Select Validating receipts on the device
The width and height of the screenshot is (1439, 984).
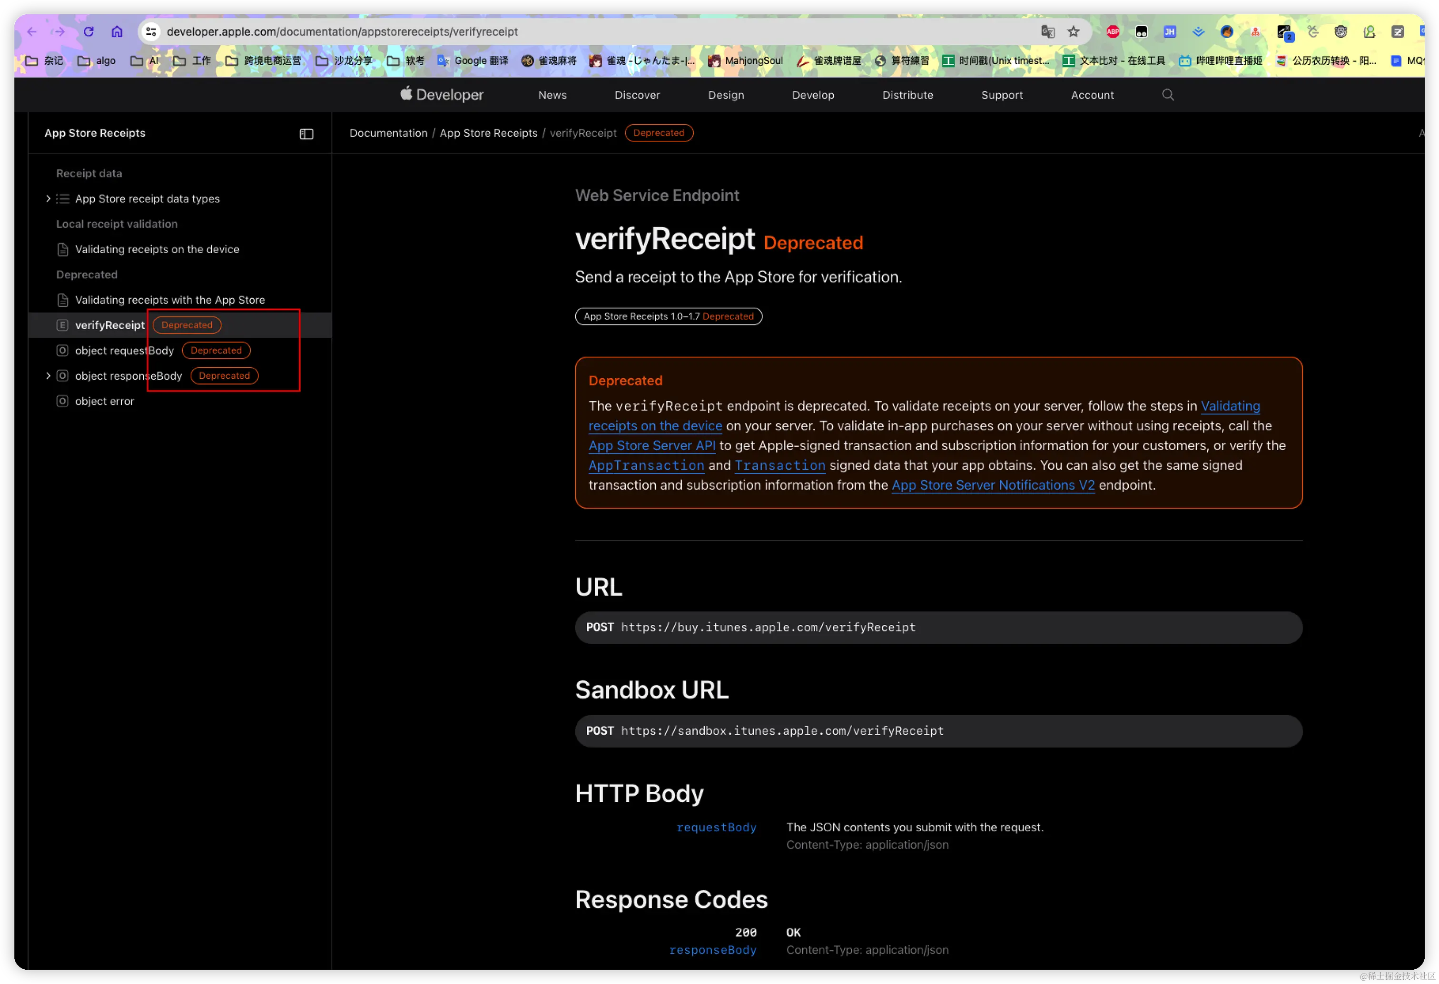point(158,249)
